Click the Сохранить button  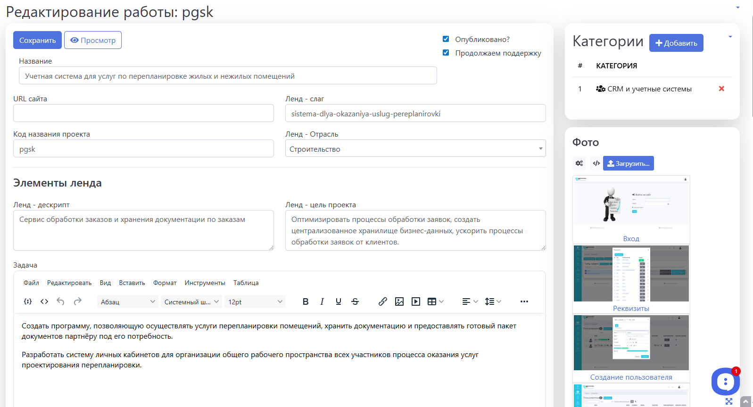[37, 40]
